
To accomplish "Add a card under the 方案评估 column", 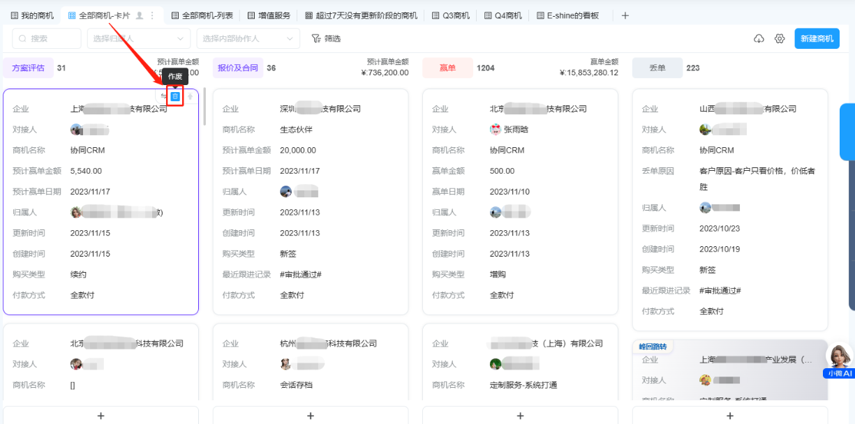I will (101, 416).
